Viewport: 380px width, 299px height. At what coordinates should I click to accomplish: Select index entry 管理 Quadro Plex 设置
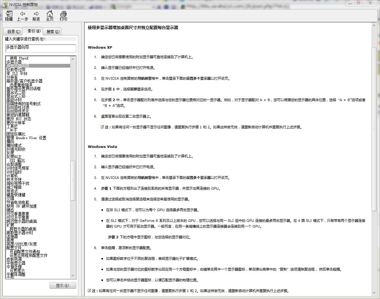point(26,138)
